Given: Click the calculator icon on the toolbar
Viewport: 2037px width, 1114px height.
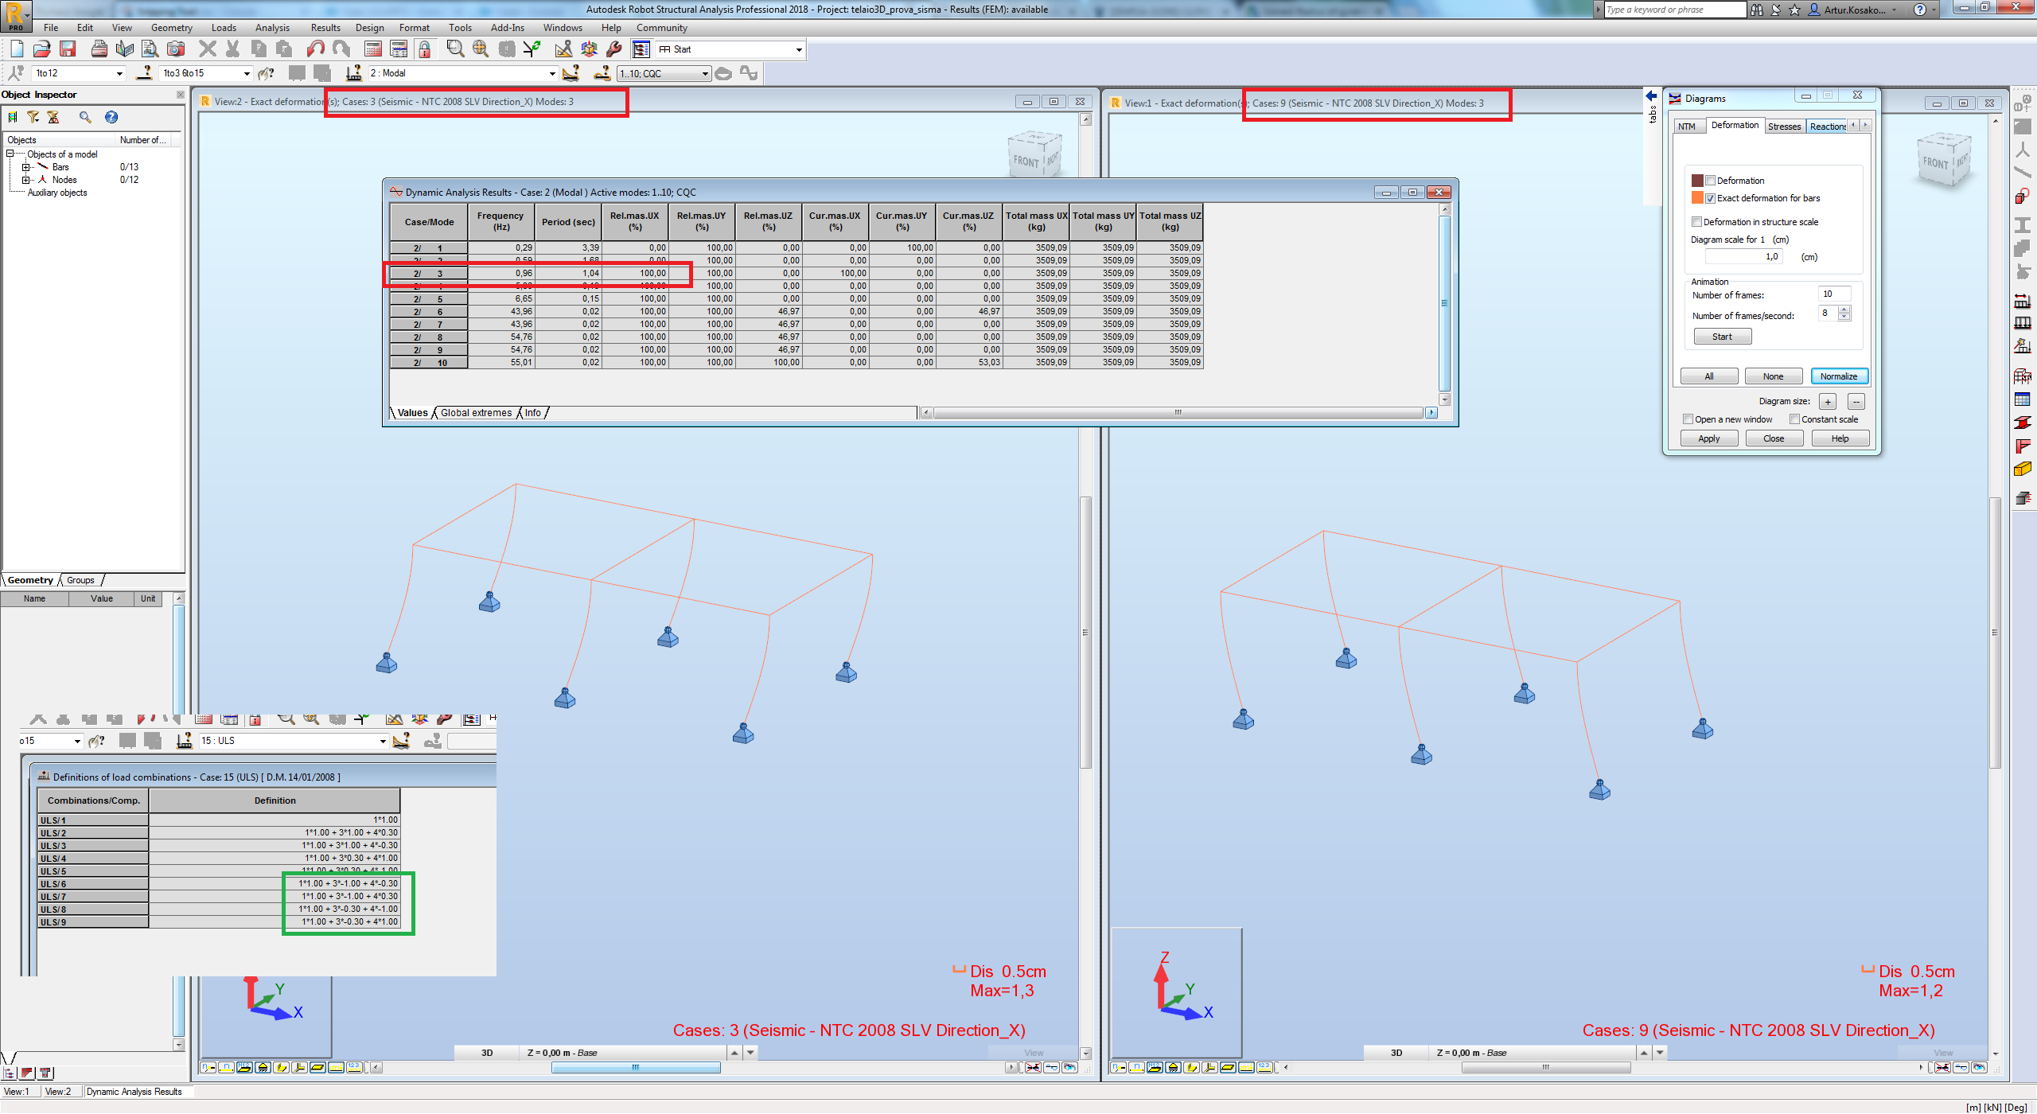Looking at the screenshot, I should [372, 49].
